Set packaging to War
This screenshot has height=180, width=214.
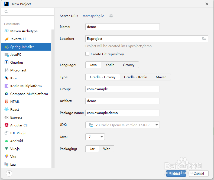[106, 149]
